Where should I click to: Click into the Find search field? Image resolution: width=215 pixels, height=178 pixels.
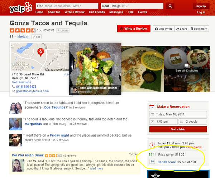(67, 6)
